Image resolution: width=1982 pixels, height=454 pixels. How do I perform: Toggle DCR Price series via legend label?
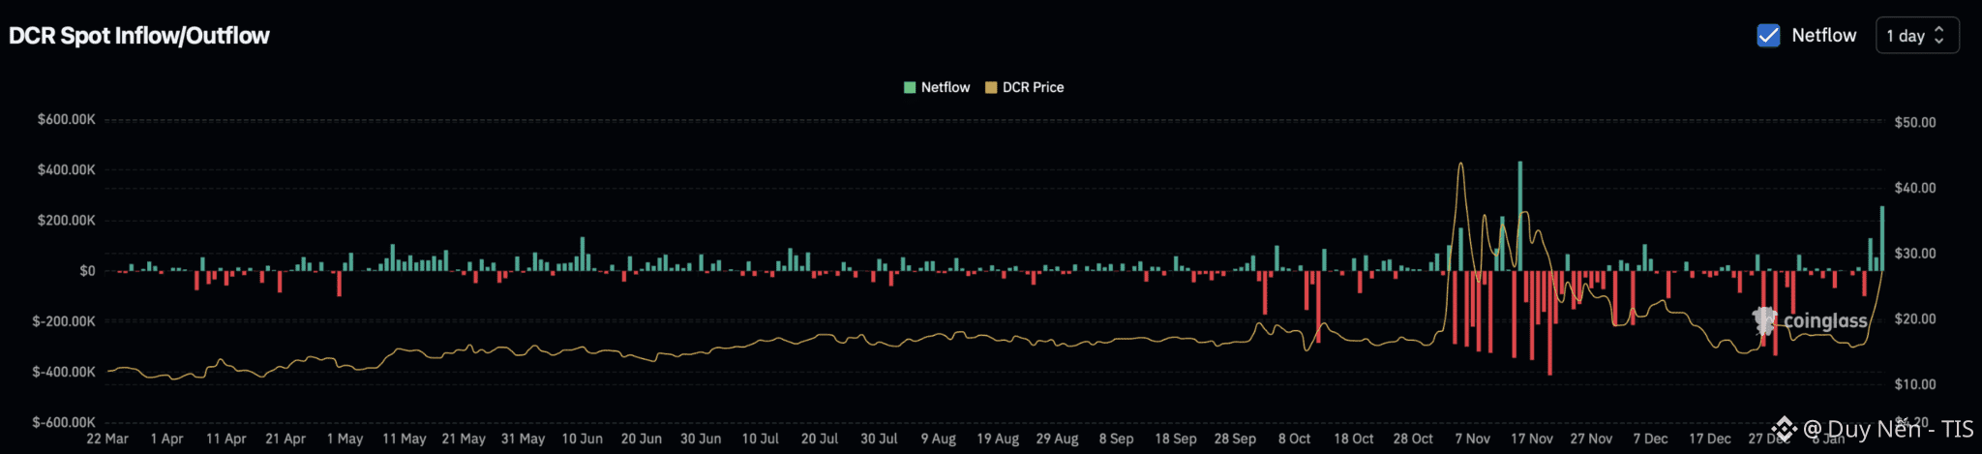tap(1033, 87)
